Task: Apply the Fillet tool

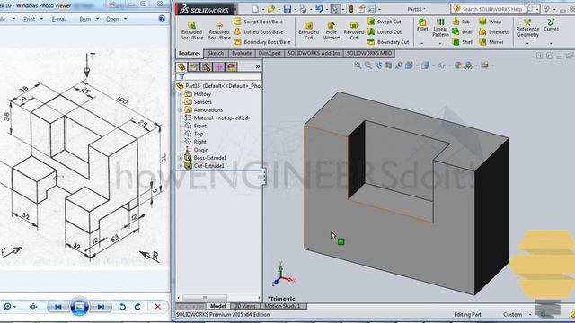Action: [x=422, y=25]
